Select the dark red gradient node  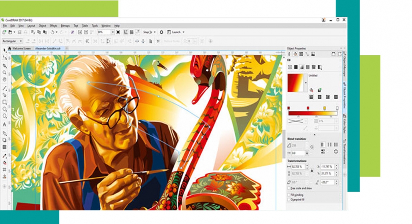coord(288,108)
